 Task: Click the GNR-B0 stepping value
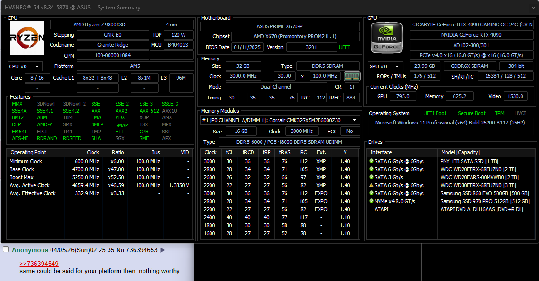pyautogui.click(x=113, y=35)
